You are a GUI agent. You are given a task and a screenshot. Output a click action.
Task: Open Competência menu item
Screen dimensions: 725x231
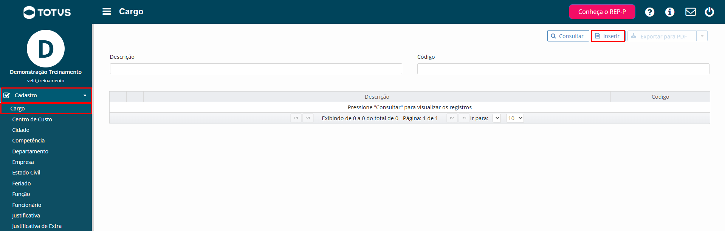pyautogui.click(x=28, y=141)
